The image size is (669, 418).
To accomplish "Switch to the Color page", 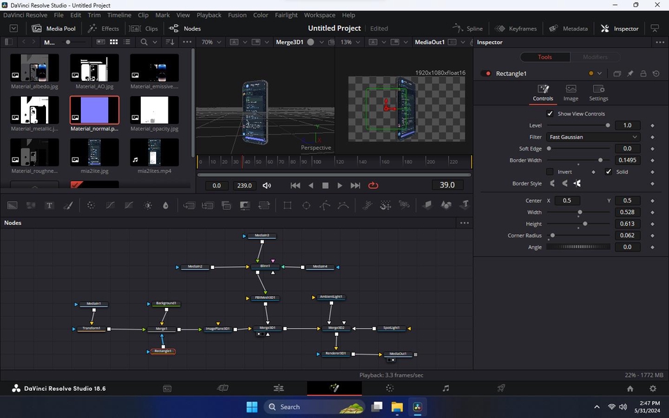I will [x=390, y=388].
